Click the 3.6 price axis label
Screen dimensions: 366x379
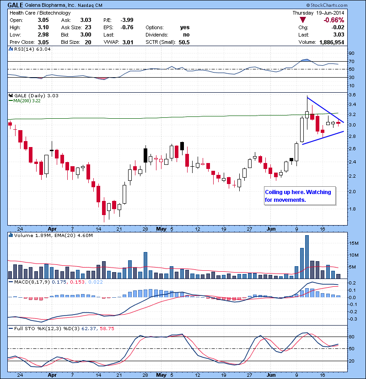pos(352,95)
